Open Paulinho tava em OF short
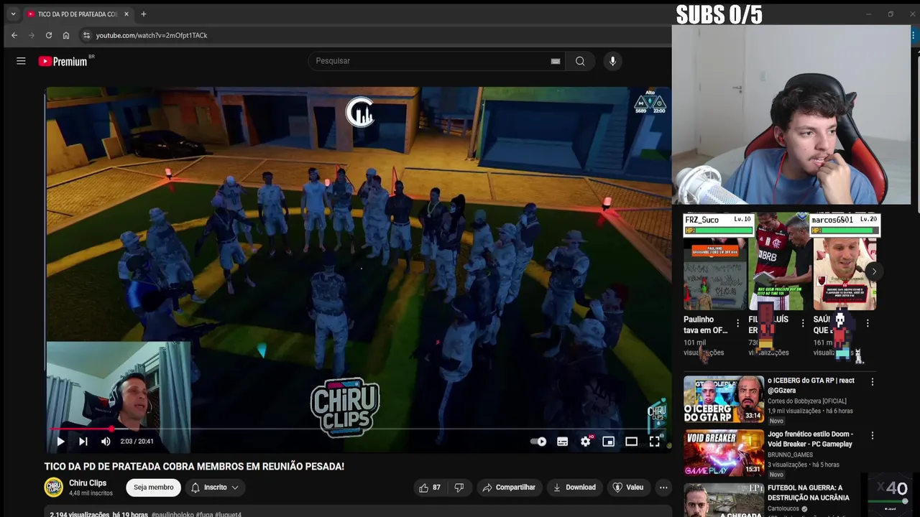The height and width of the screenshot is (517, 920). pyautogui.click(x=715, y=275)
